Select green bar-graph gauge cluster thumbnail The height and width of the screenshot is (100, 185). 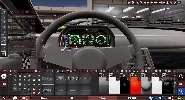48,78
